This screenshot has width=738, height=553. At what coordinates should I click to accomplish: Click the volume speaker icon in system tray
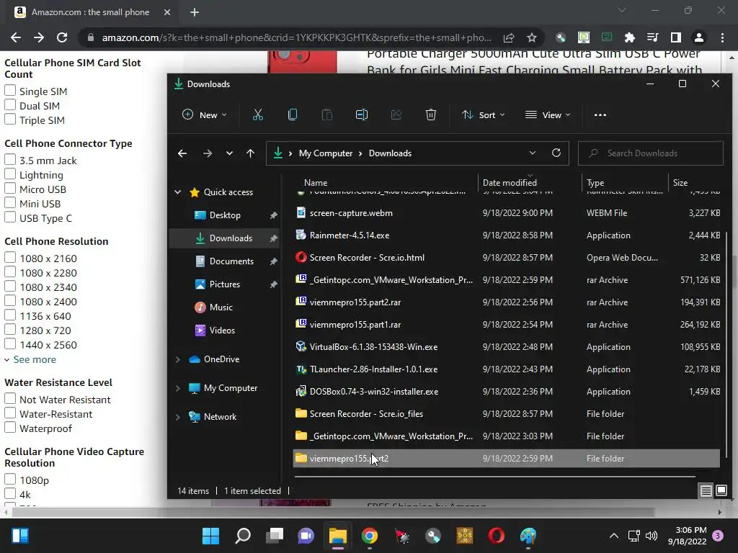[x=652, y=536]
